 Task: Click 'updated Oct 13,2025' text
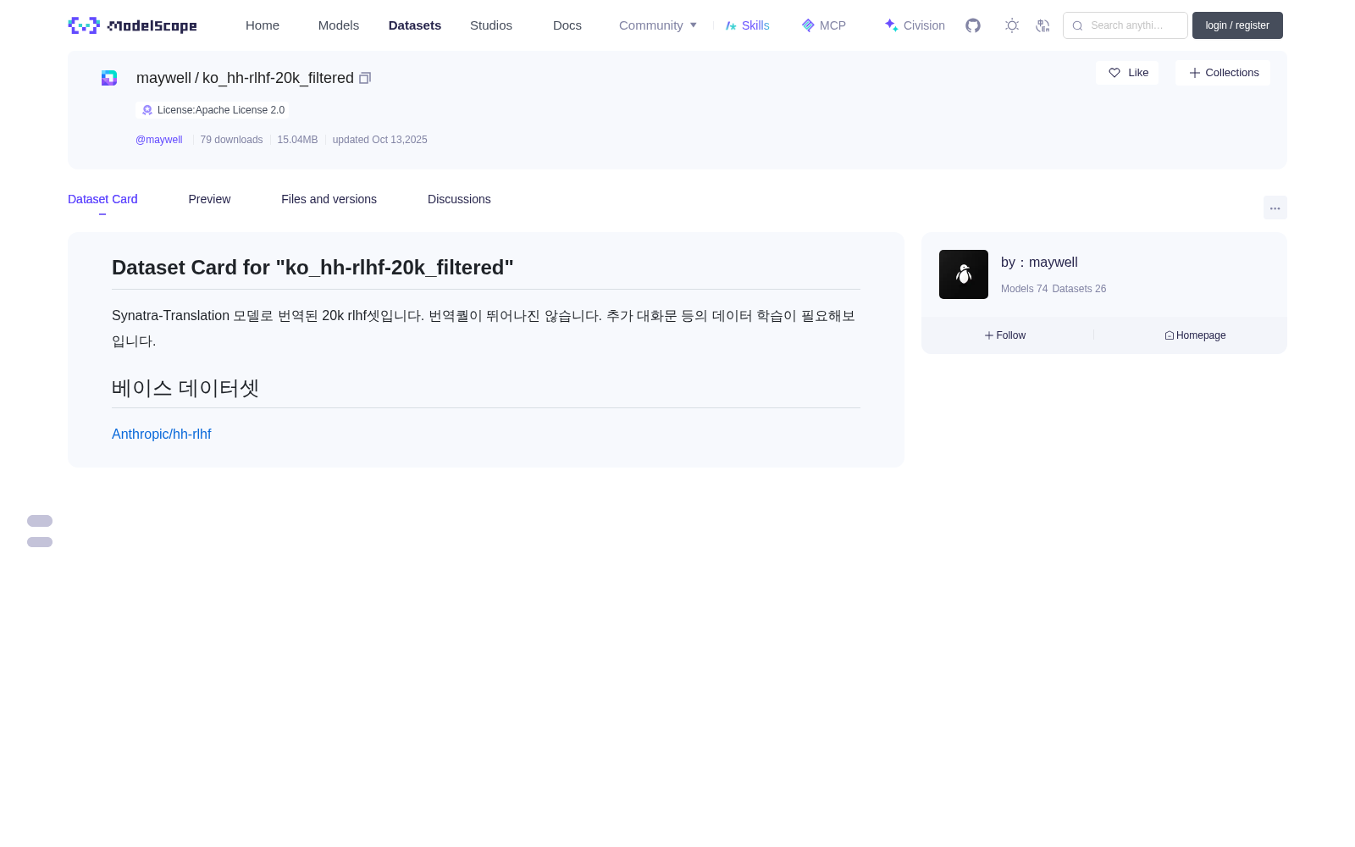(x=379, y=140)
